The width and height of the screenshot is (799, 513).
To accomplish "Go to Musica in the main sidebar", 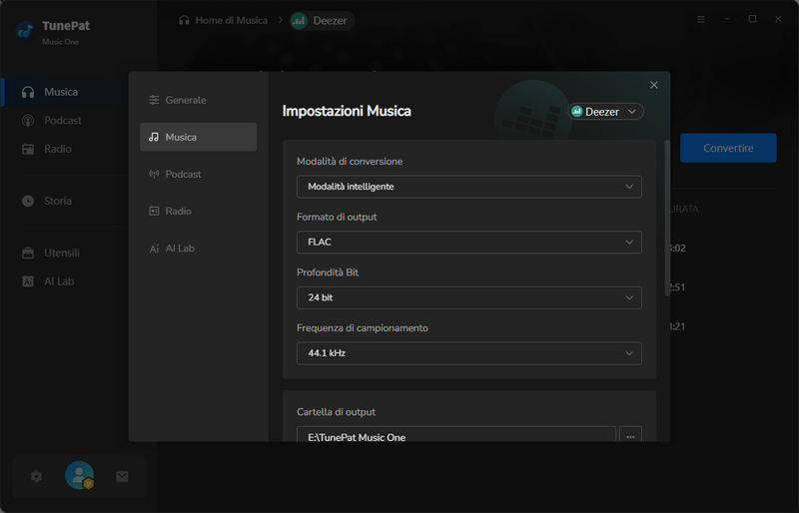I will 64,92.
